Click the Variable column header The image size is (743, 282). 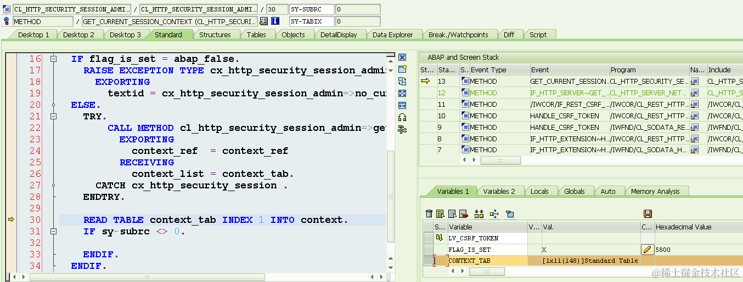(x=487, y=227)
